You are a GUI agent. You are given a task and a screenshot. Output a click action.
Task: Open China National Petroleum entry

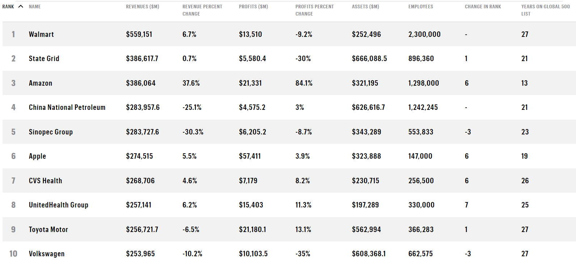pyautogui.click(x=67, y=107)
